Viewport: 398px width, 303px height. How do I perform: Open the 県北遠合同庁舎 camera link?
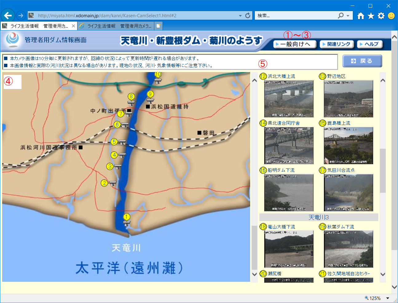pyautogui.click(x=284, y=123)
